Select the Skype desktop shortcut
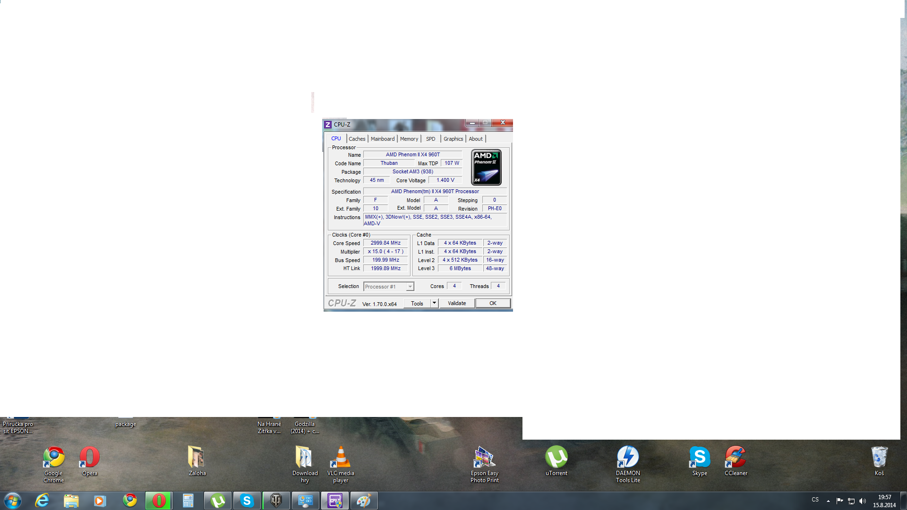The height and width of the screenshot is (510, 907). [x=700, y=461]
